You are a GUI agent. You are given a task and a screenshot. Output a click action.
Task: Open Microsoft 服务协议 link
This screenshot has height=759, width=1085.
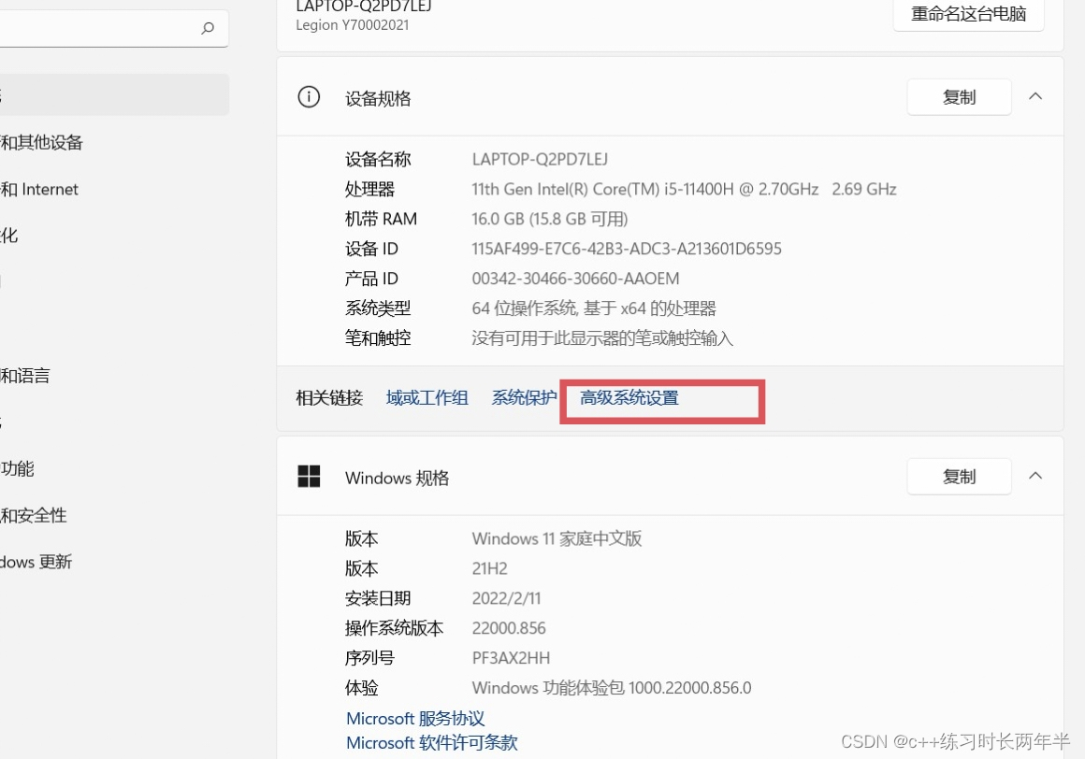coord(415,718)
